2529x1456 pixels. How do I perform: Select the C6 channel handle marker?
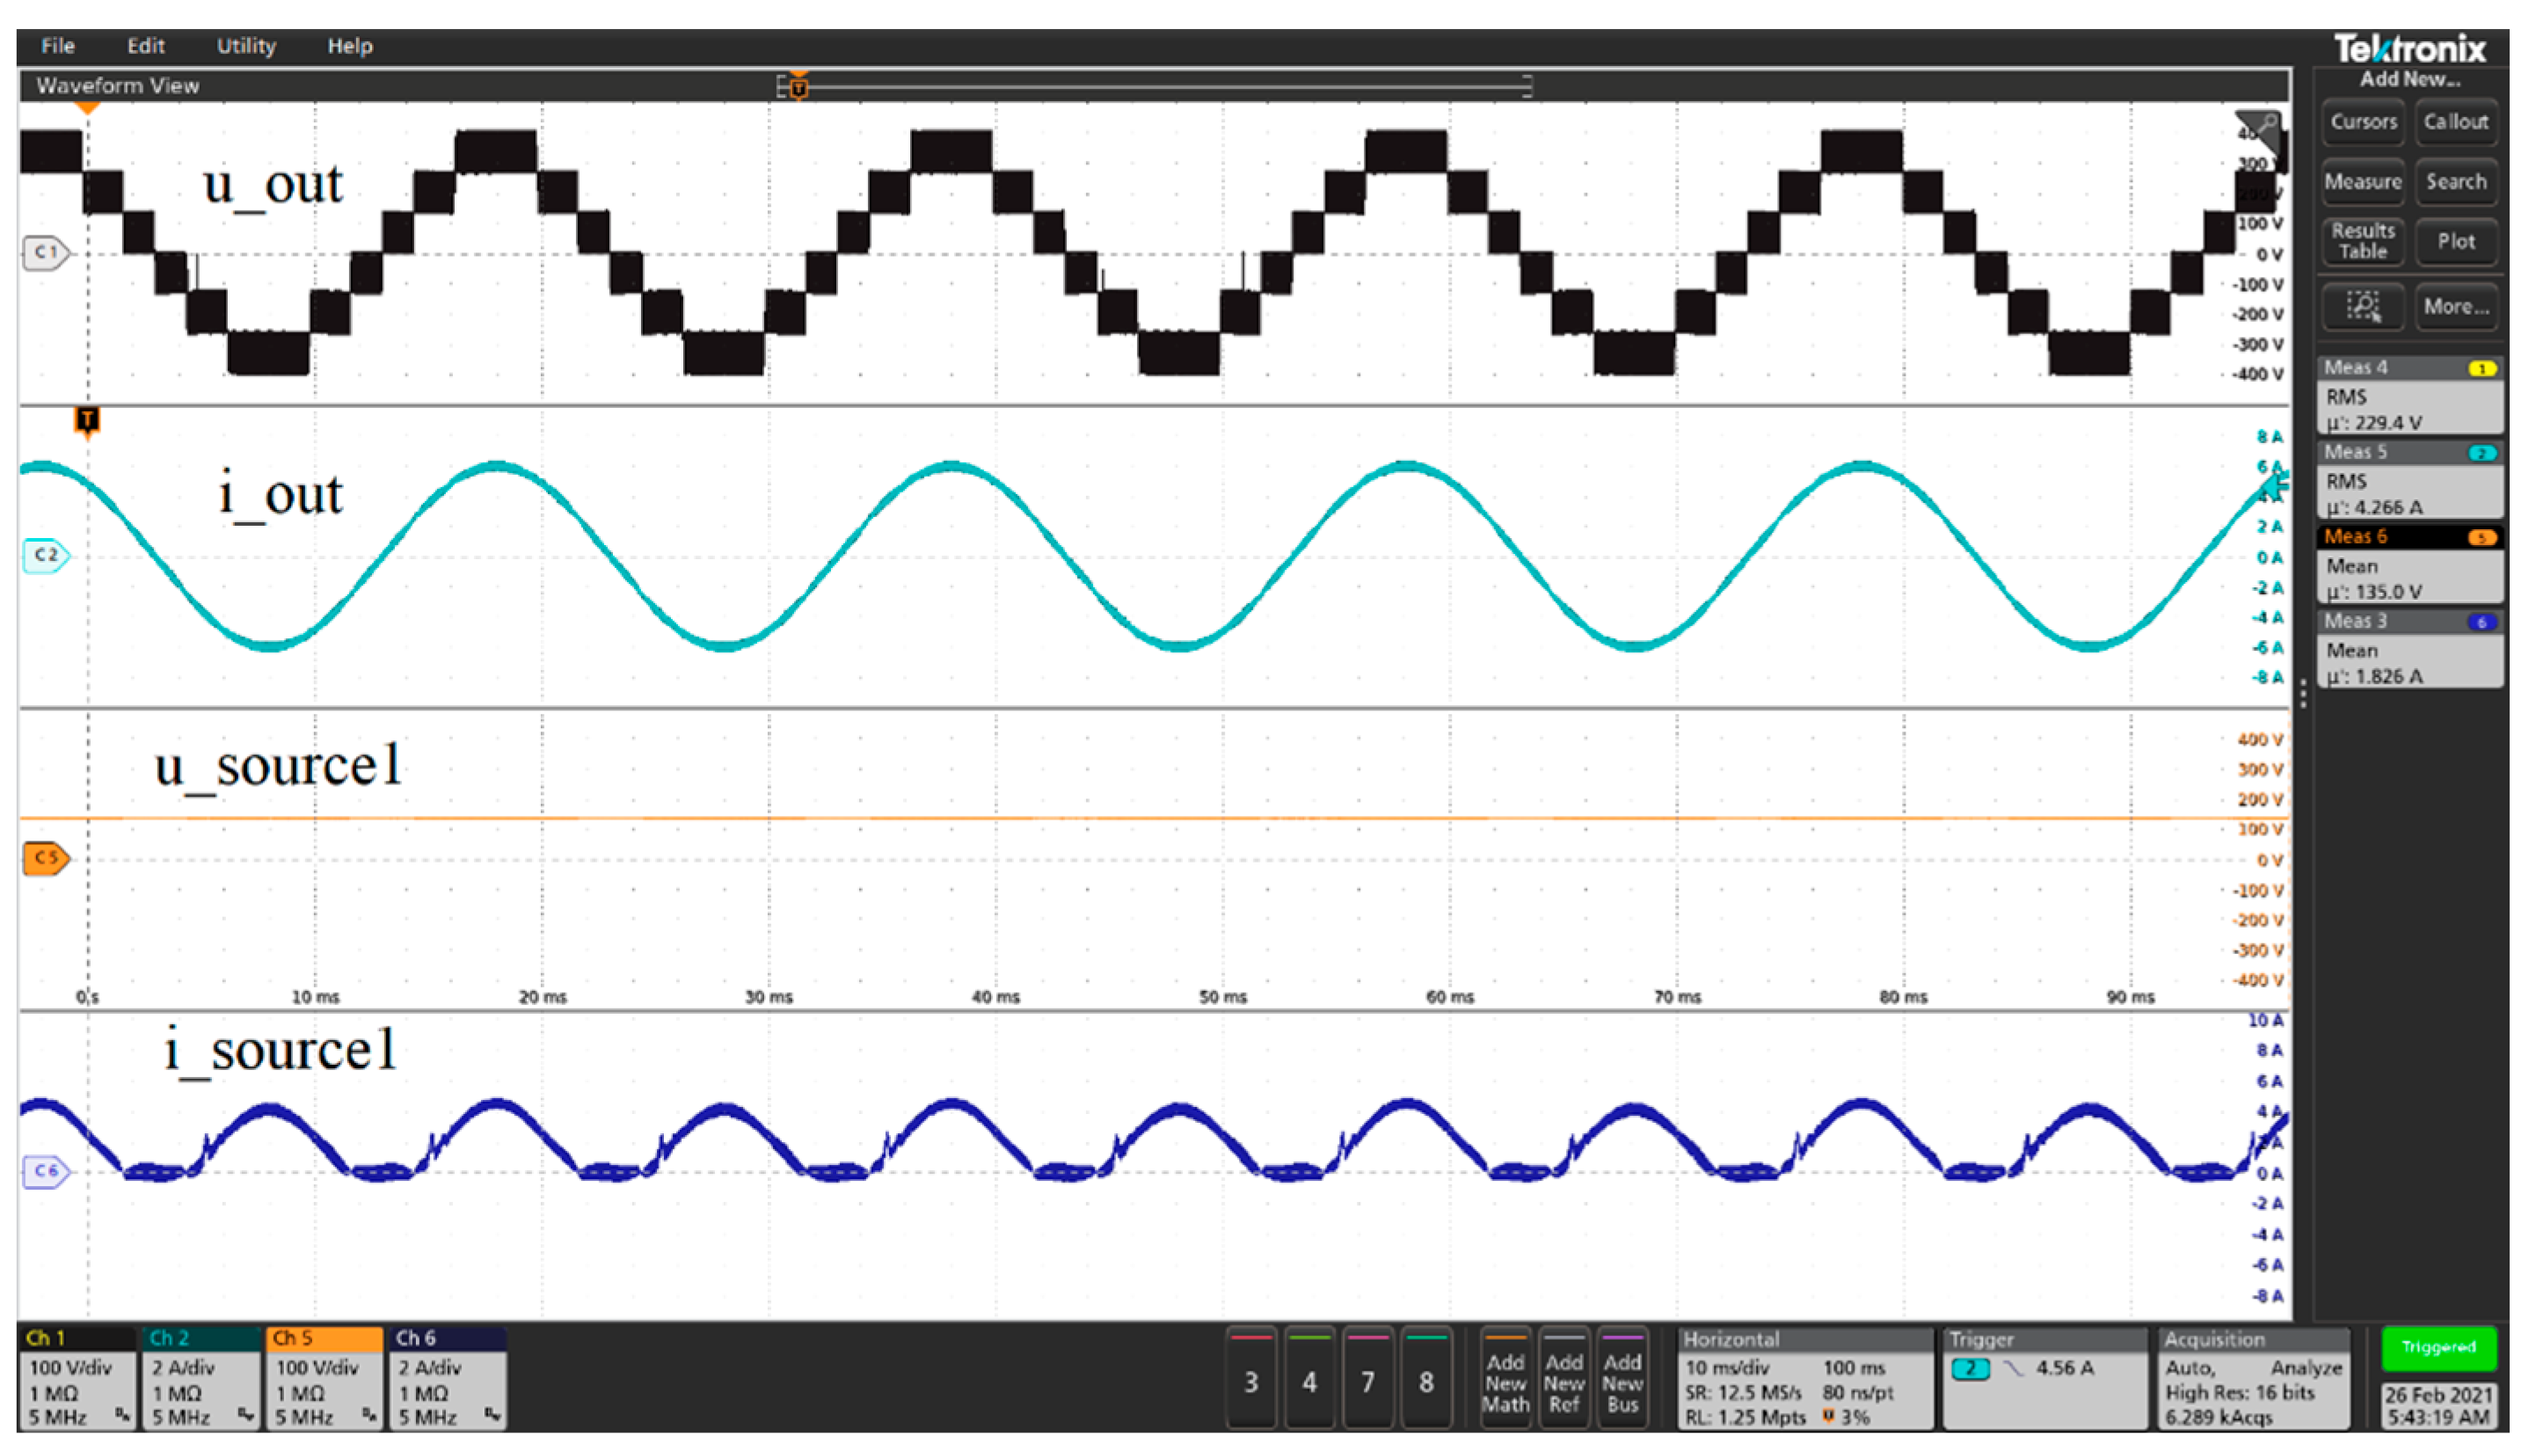tap(45, 1171)
